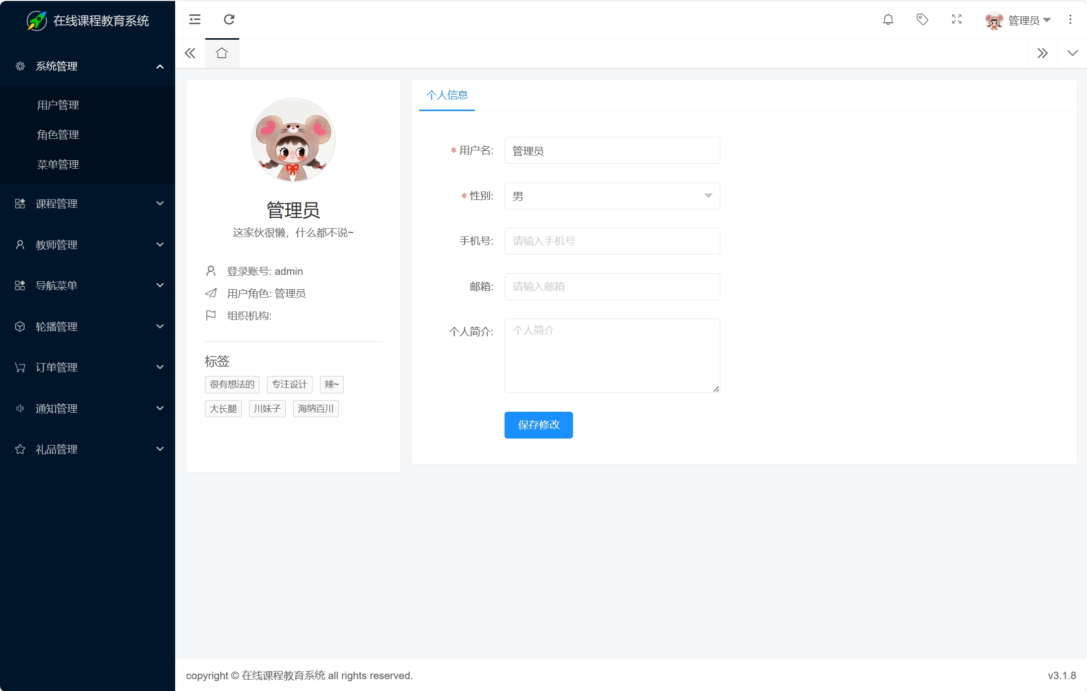The image size is (1087, 691).
Task: Open 用户管理 in the sidebar
Action: [58, 105]
